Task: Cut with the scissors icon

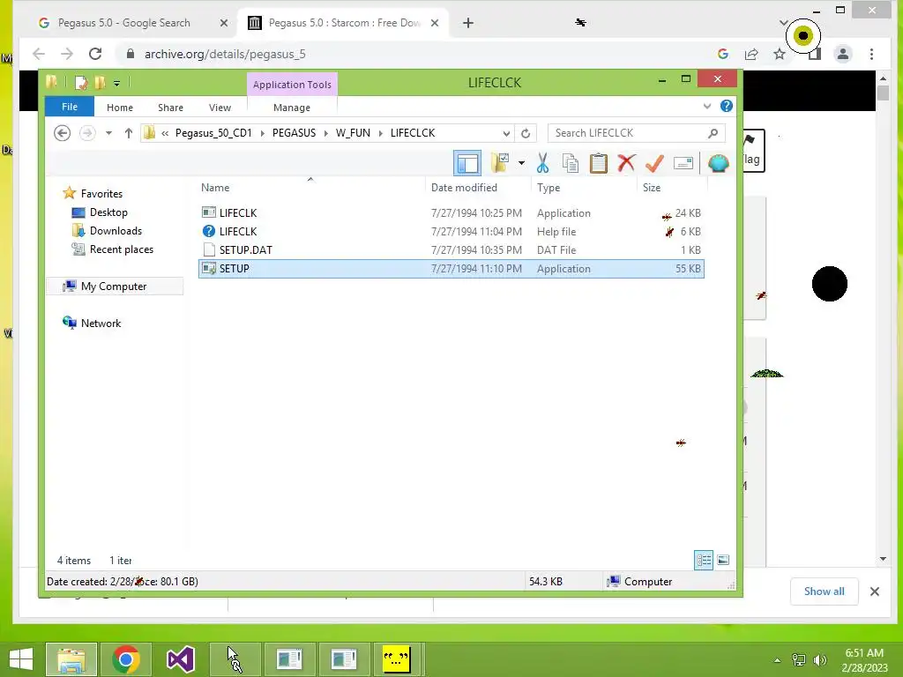Action: point(542,163)
